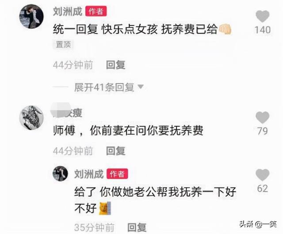Like the author reply with 62 likes
The image size is (283, 234).
point(262,175)
